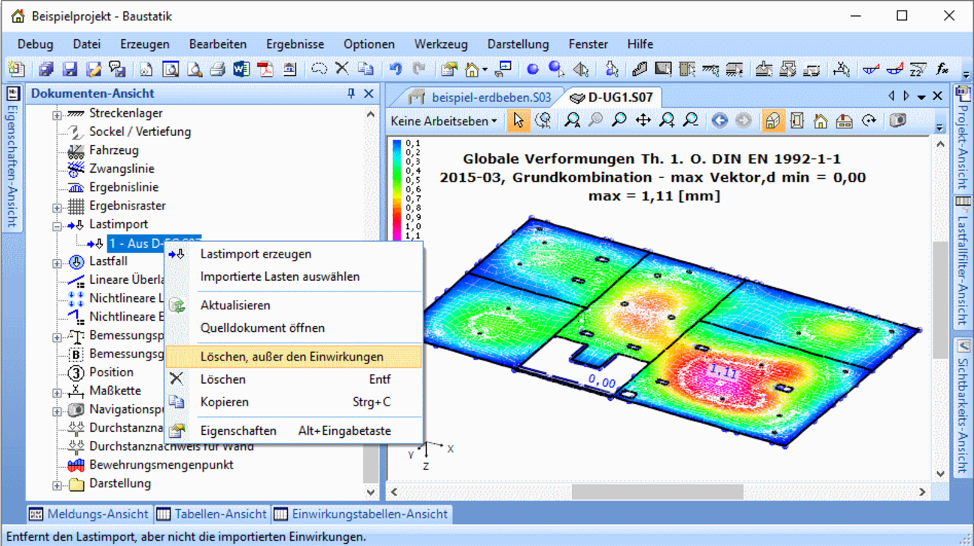Click the blue back navigation arrow

tap(720, 121)
